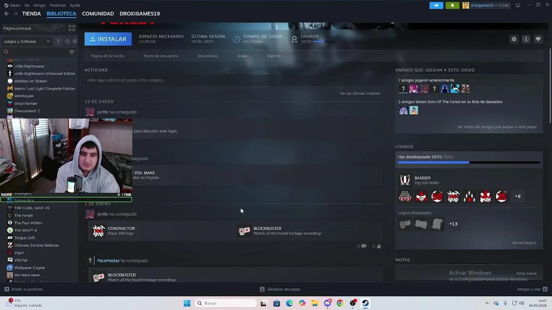
Task: Open the Ayuda menu
Action: pyautogui.click(x=75, y=5)
